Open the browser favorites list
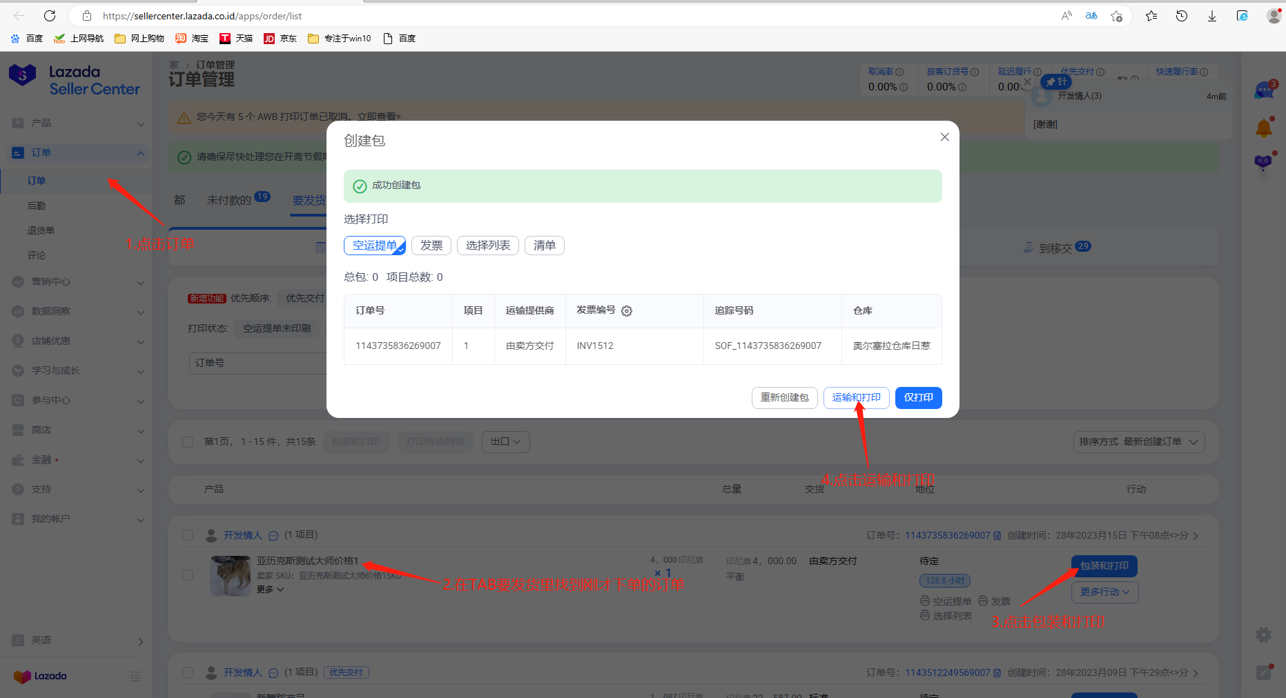This screenshot has width=1286, height=698. (1151, 15)
